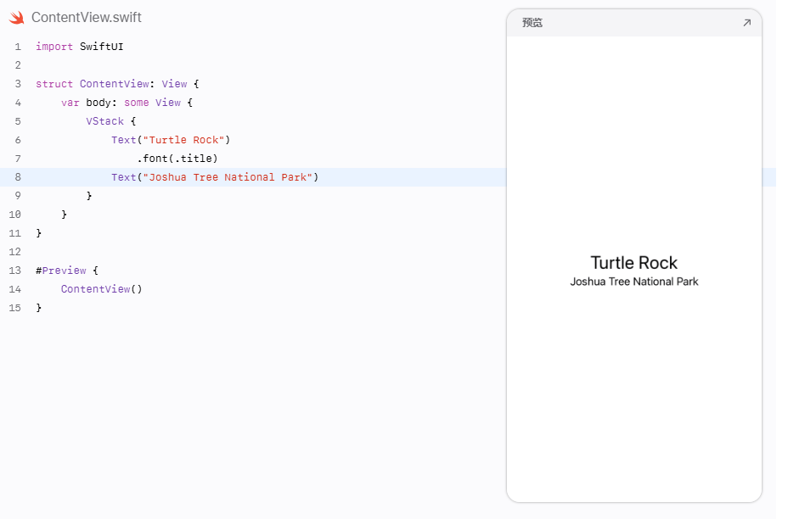Viewport: 788px width, 519px height.
Task: Select the VStack keyword on line 5
Action: click(x=104, y=121)
